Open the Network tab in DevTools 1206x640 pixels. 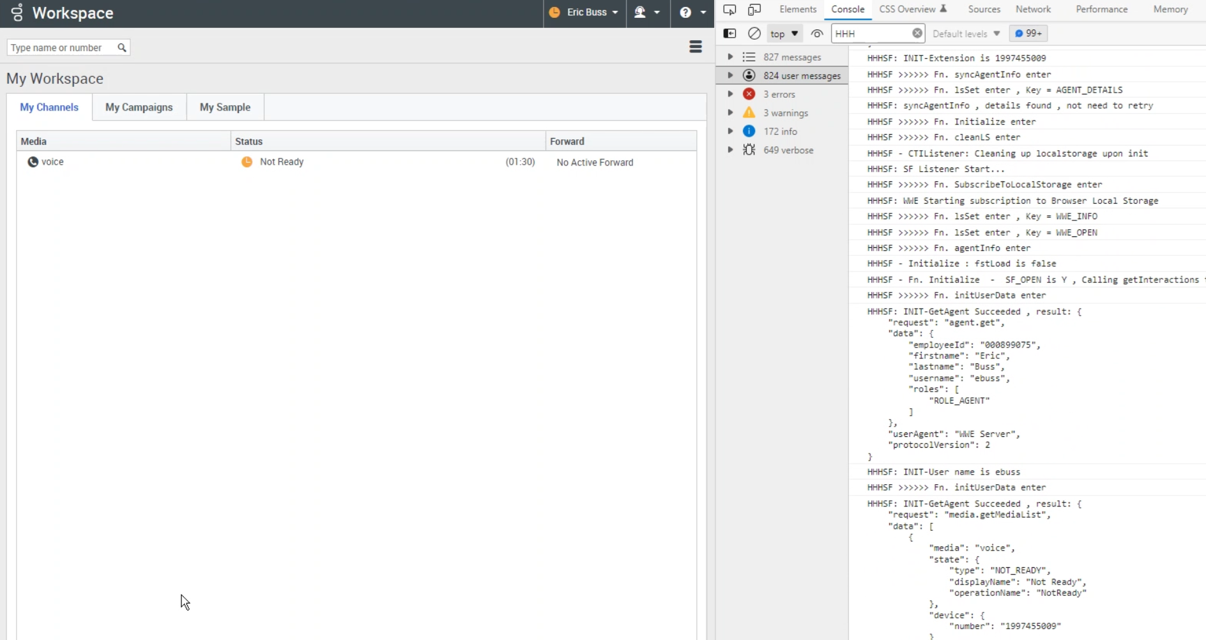coord(1033,10)
